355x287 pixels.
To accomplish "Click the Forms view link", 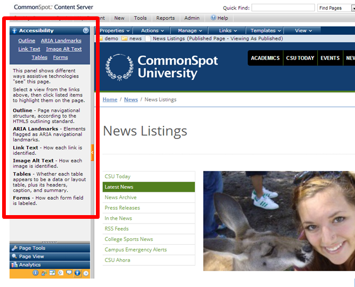I will pyautogui.click(x=60, y=58).
